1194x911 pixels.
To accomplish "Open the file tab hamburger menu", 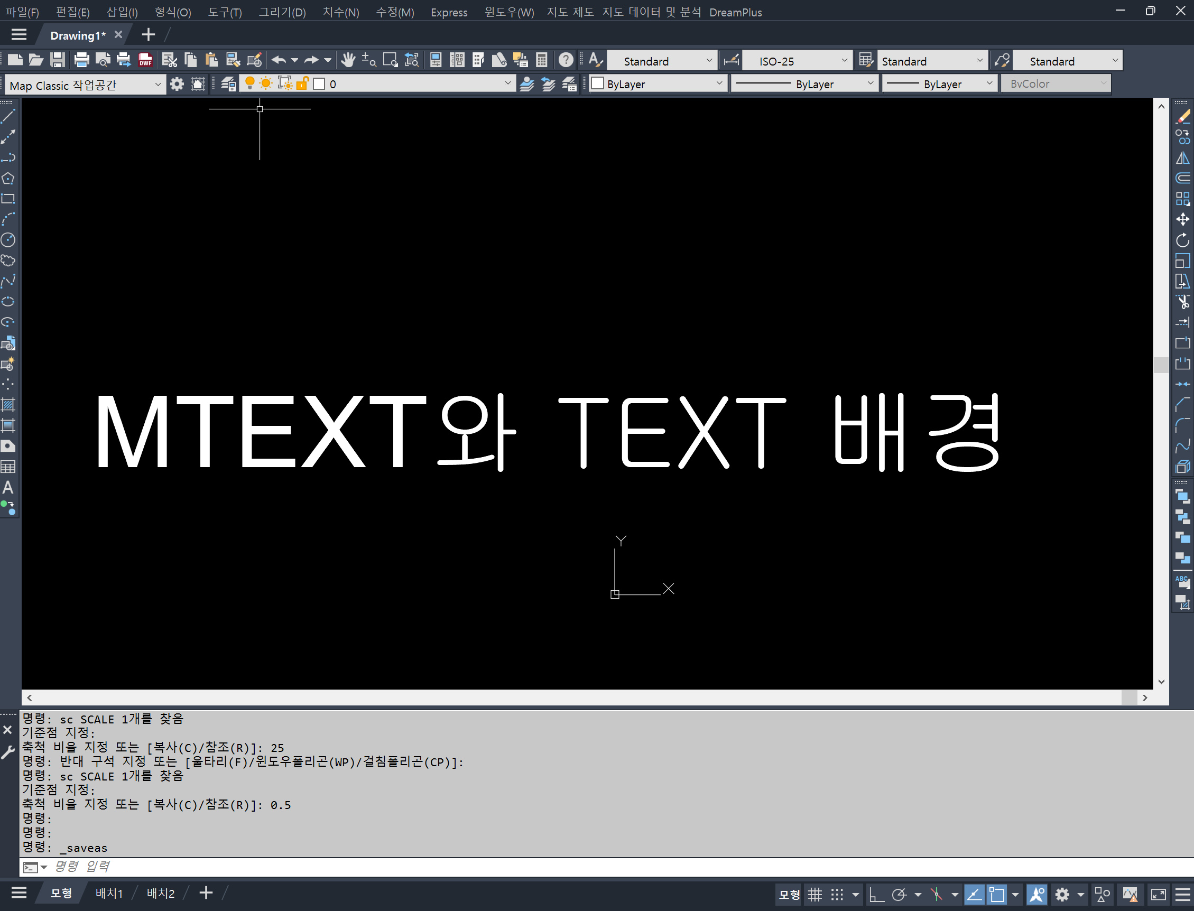I will pos(19,35).
